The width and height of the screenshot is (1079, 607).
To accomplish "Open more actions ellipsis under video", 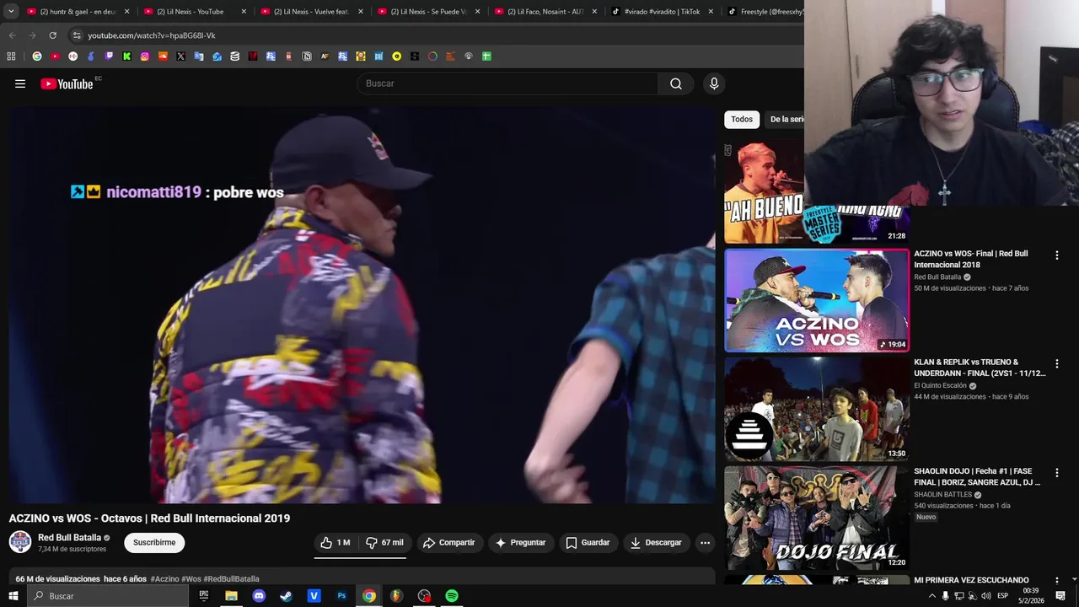I will (706, 543).
